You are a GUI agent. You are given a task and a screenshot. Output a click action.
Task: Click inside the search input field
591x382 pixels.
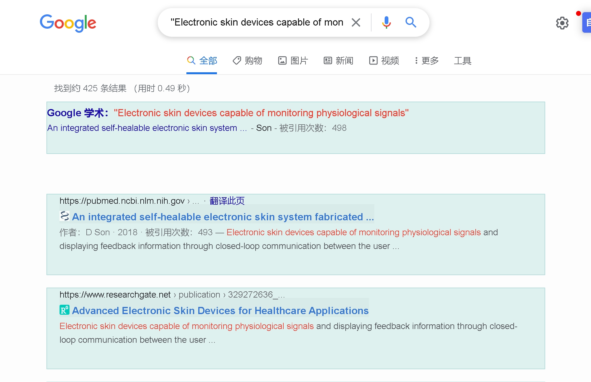[256, 22]
